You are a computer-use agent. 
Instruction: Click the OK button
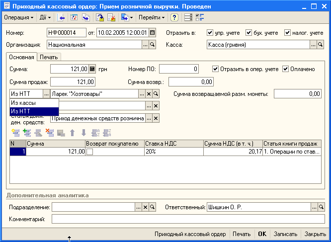click(262, 234)
